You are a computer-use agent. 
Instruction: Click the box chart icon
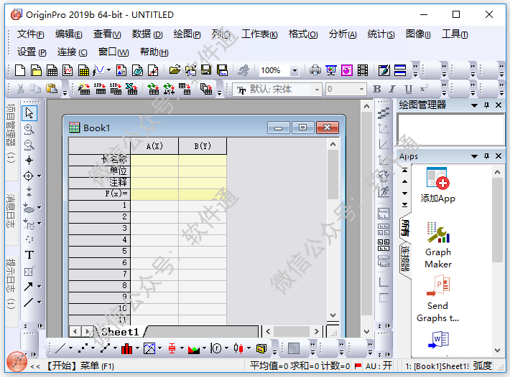172,348
